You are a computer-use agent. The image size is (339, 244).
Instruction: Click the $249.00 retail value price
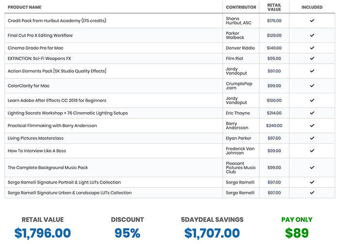point(274,126)
